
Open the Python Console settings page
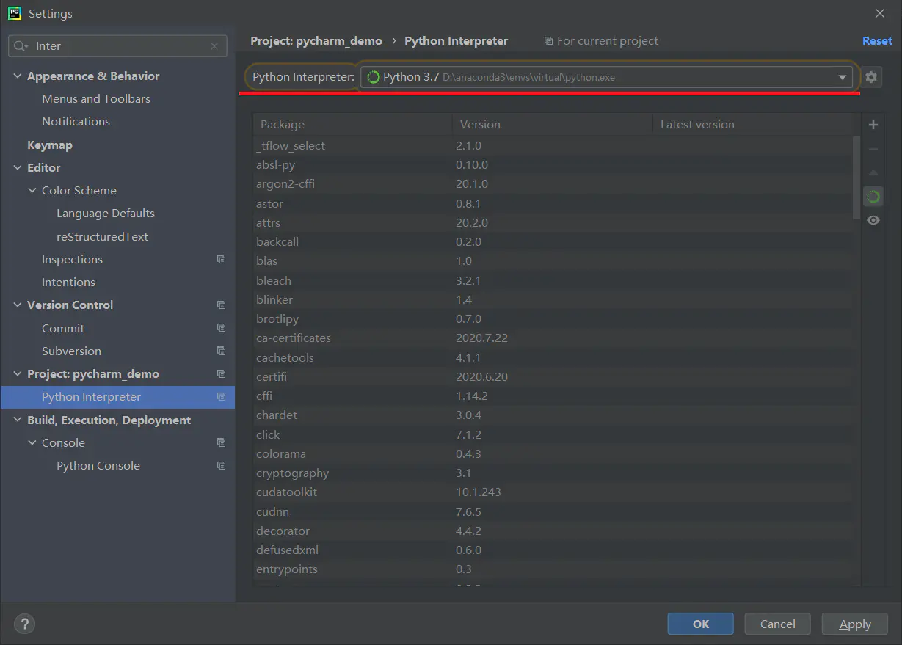click(x=98, y=466)
